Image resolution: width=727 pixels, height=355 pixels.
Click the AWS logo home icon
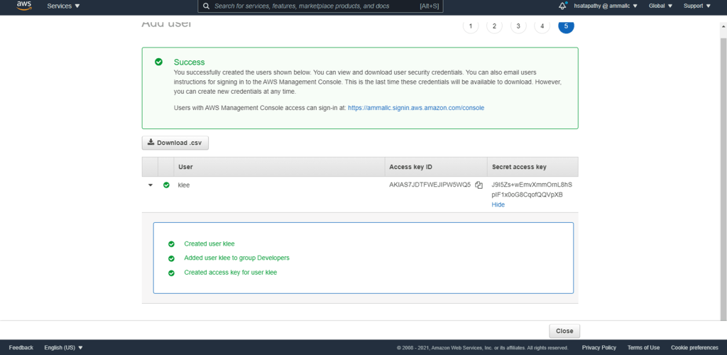coord(23,6)
